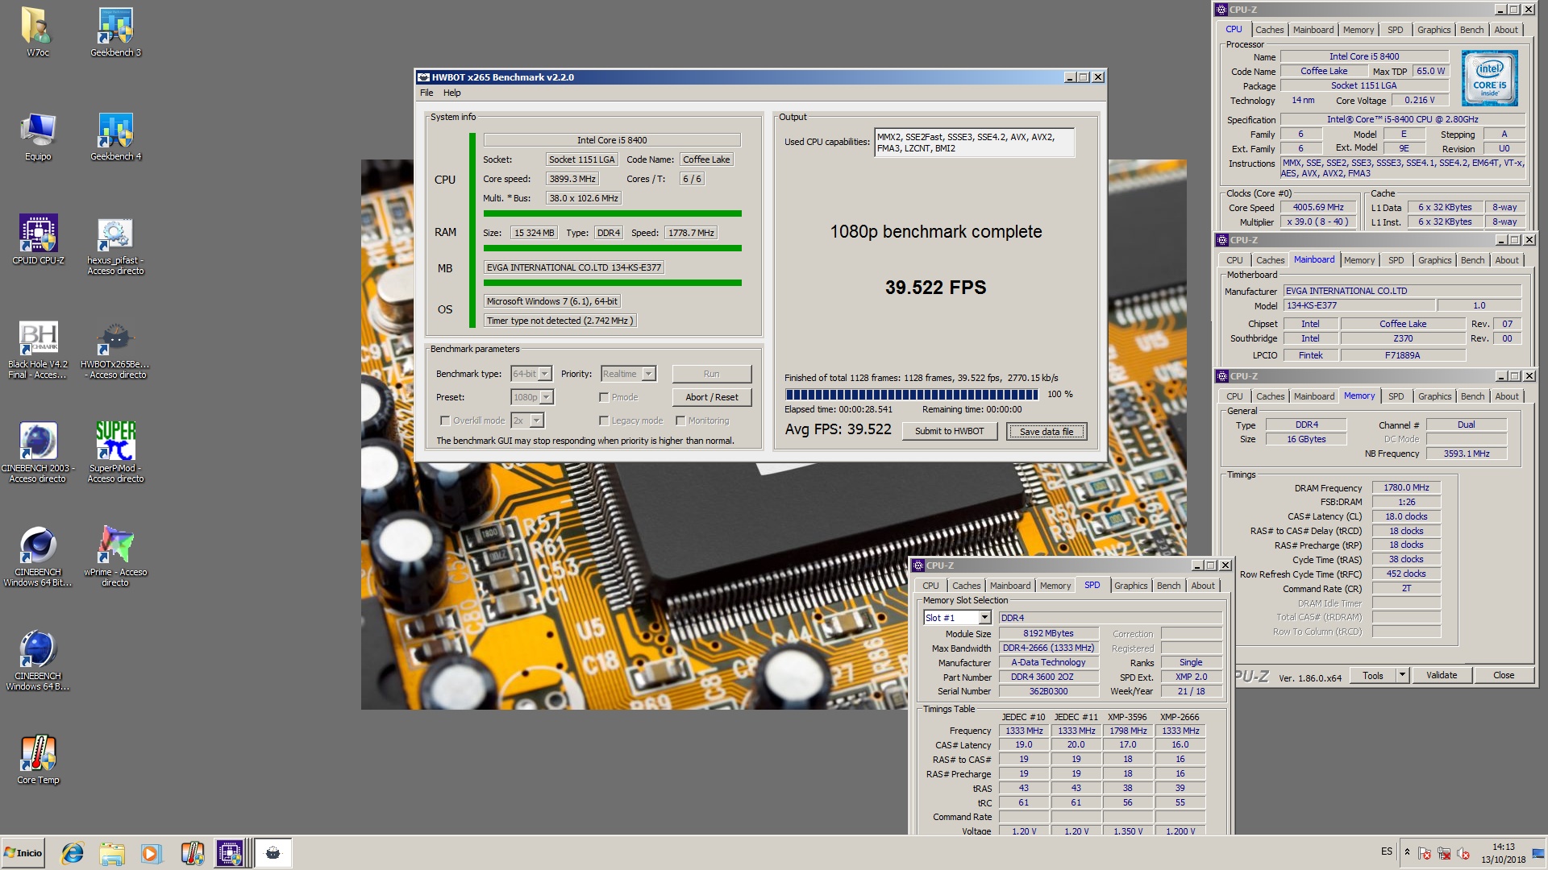The width and height of the screenshot is (1548, 870).
Task: Open Mainboard tab in SPD CPU-Z window
Action: coord(1009,586)
